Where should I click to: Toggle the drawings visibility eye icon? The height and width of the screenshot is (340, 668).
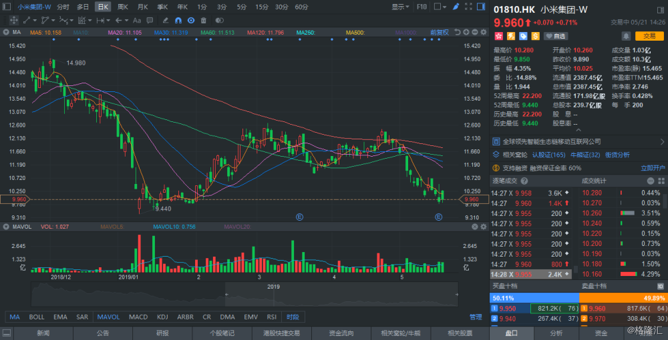[191, 20]
